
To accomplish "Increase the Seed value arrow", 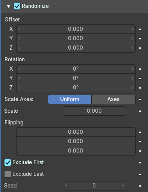I will 123,186.
